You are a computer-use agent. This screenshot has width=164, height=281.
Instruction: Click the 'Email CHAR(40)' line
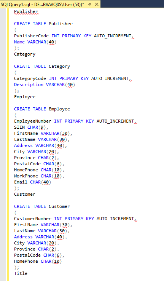coord(33,182)
